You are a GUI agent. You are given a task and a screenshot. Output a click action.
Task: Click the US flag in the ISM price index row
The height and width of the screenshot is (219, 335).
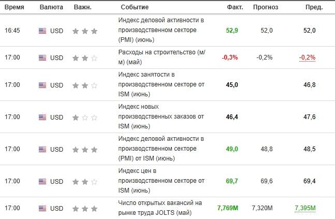pyautogui.click(x=42, y=181)
